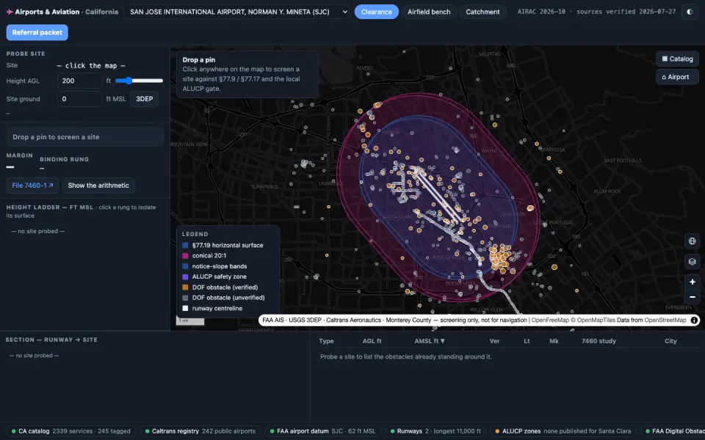Toggle §77.19 horizontal surface legend swatch

(185, 245)
